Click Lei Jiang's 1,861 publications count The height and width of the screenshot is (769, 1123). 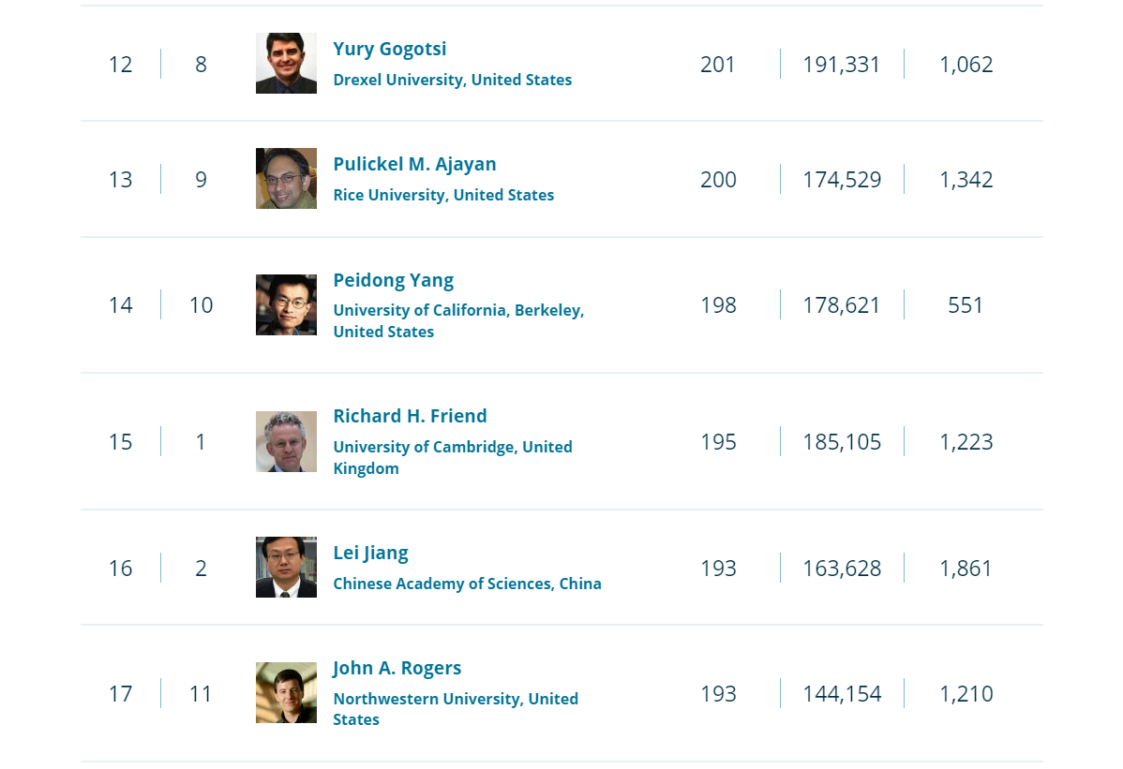[x=966, y=568]
